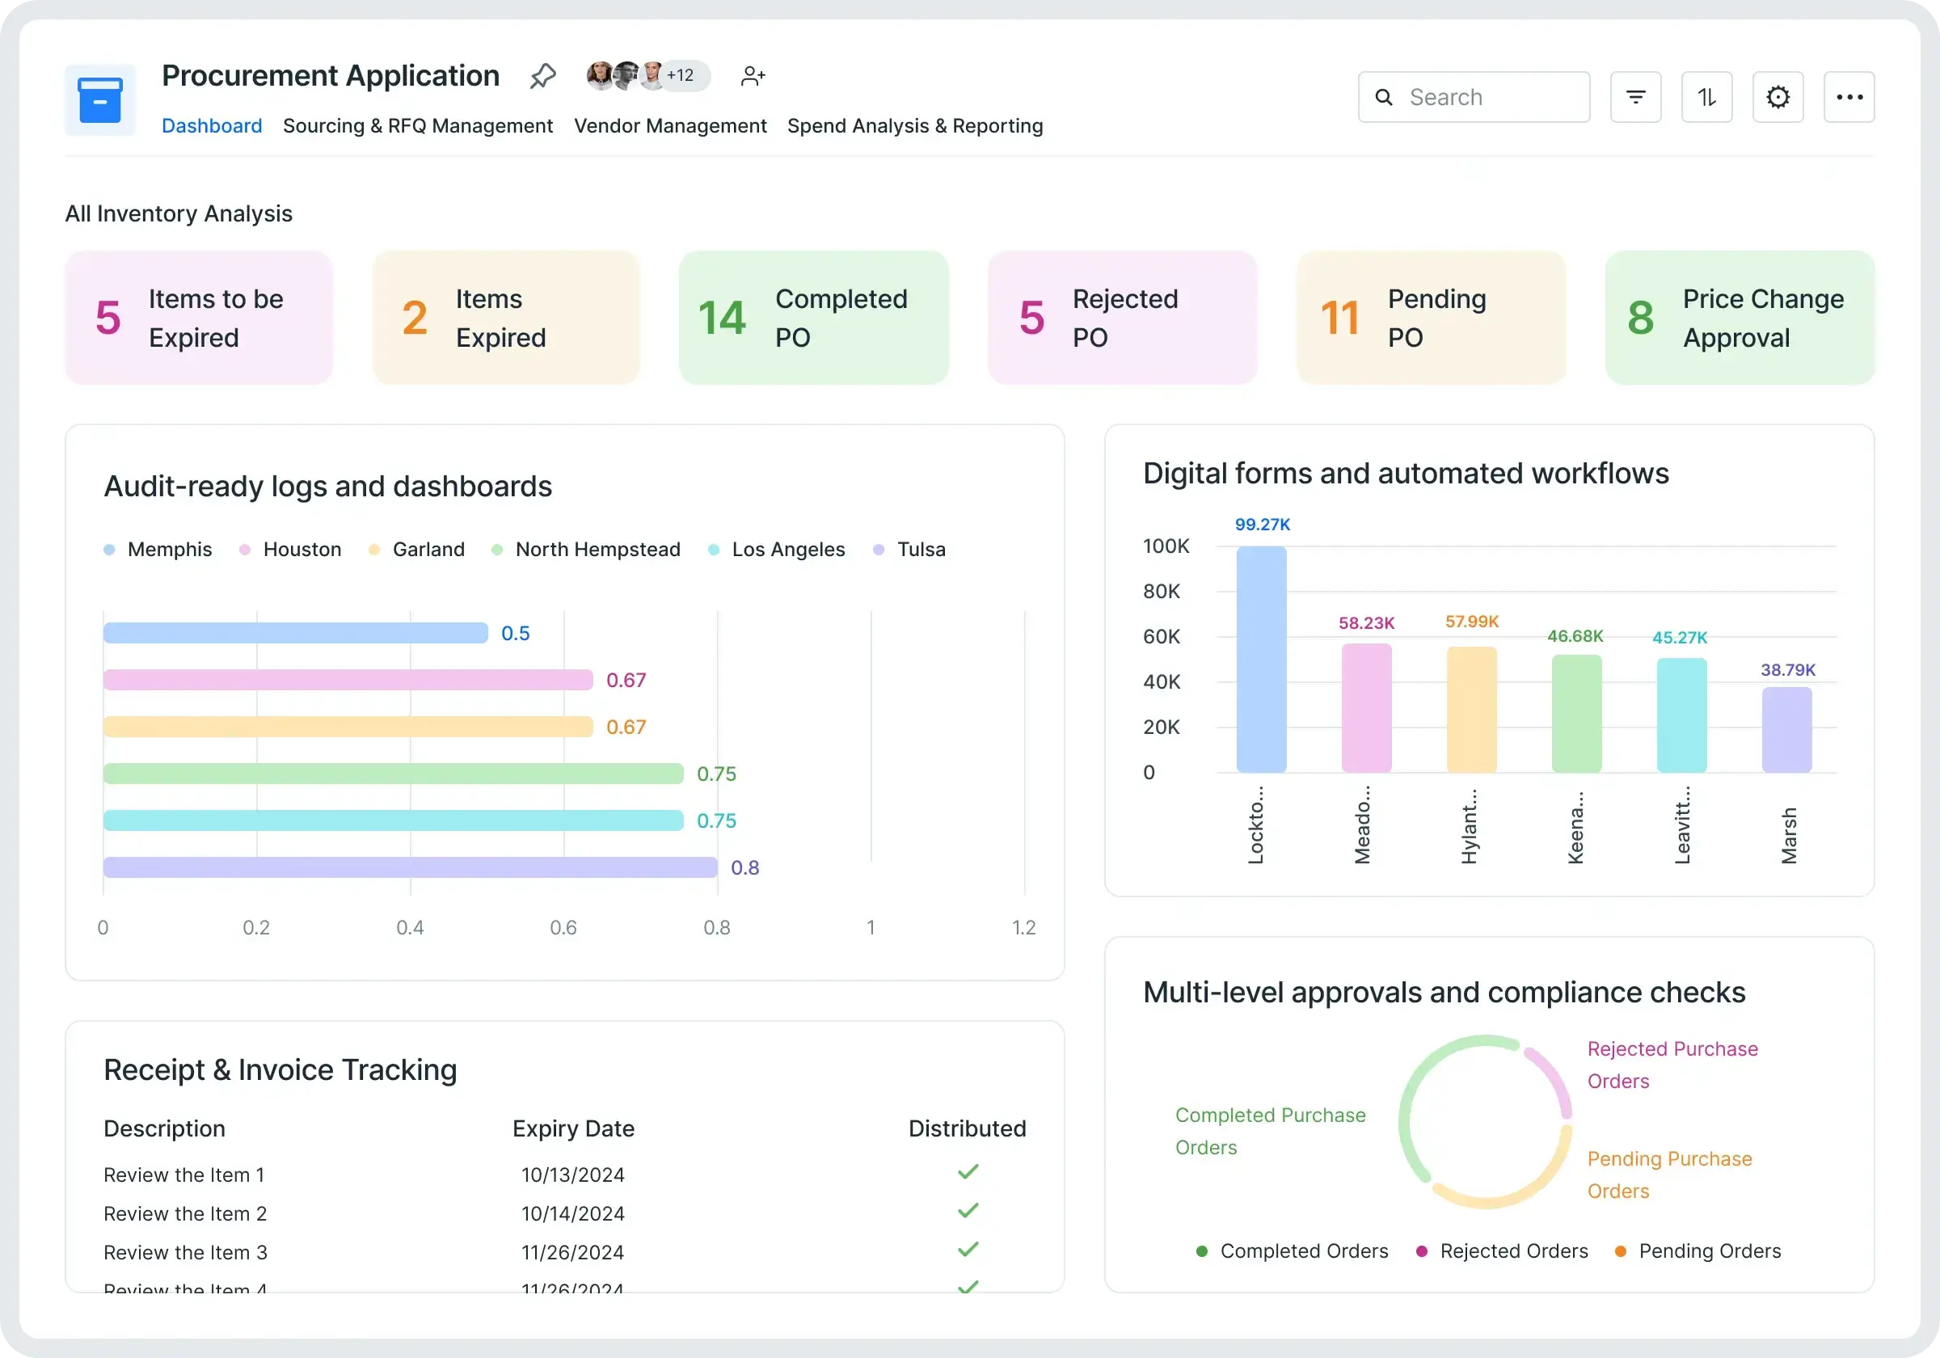Image resolution: width=1940 pixels, height=1358 pixels.
Task: Click the sort arrows icon button
Action: (1706, 97)
